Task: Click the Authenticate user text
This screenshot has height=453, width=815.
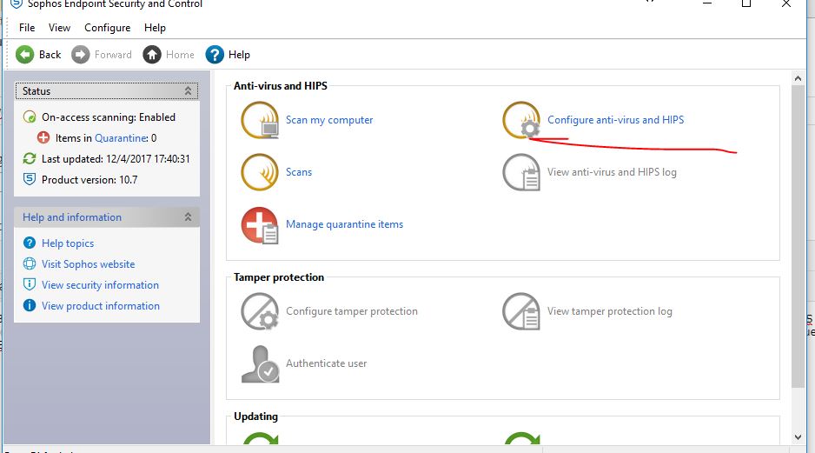Action: point(327,363)
